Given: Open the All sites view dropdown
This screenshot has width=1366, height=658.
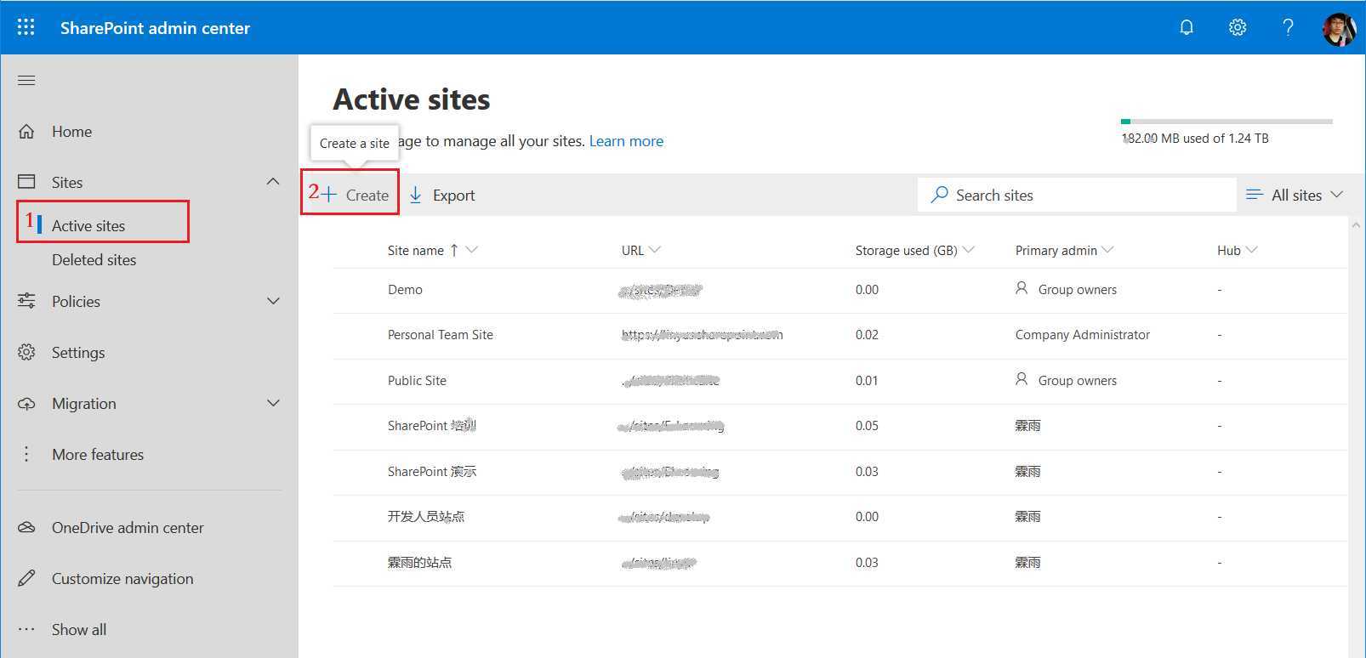Looking at the screenshot, I should click(1336, 195).
